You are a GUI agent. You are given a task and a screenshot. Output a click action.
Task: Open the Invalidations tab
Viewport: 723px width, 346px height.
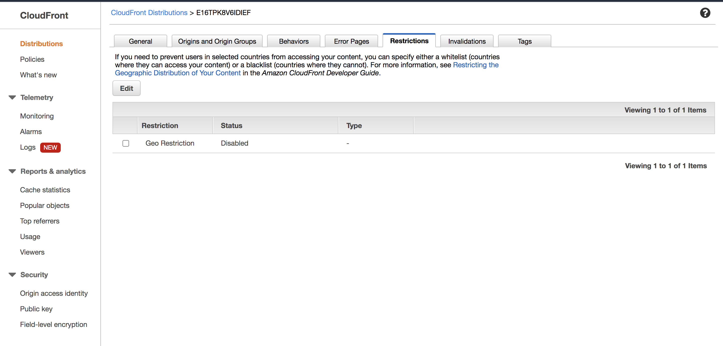pos(467,41)
